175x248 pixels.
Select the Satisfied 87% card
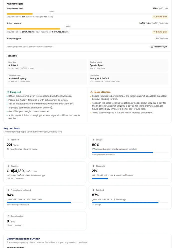(x=130, y=197)
